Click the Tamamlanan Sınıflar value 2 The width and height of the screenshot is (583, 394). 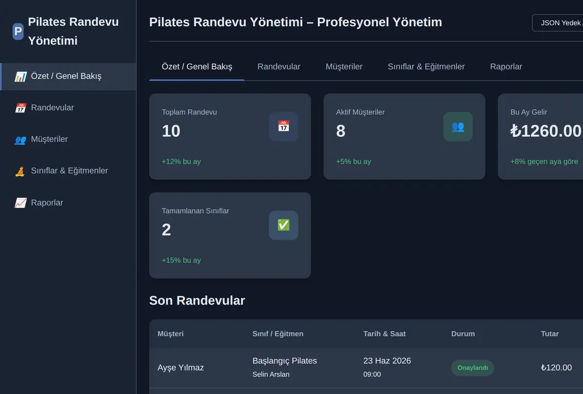coord(166,230)
